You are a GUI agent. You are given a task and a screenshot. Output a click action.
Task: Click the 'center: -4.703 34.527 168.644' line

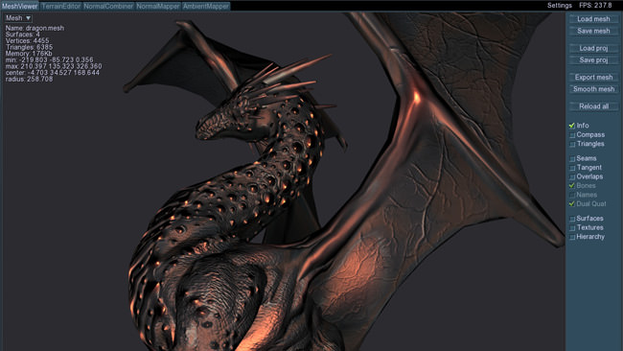(53, 73)
